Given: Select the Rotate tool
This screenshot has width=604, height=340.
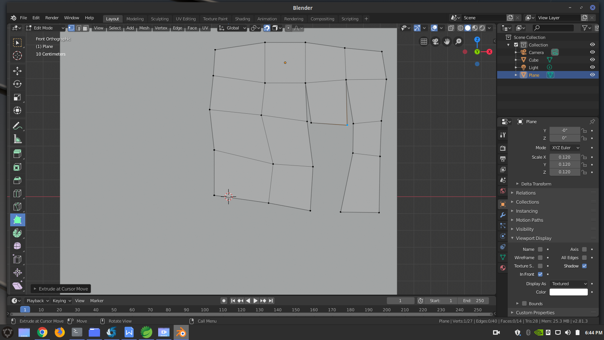Looking at the screenshot, I should pos(17,84).
